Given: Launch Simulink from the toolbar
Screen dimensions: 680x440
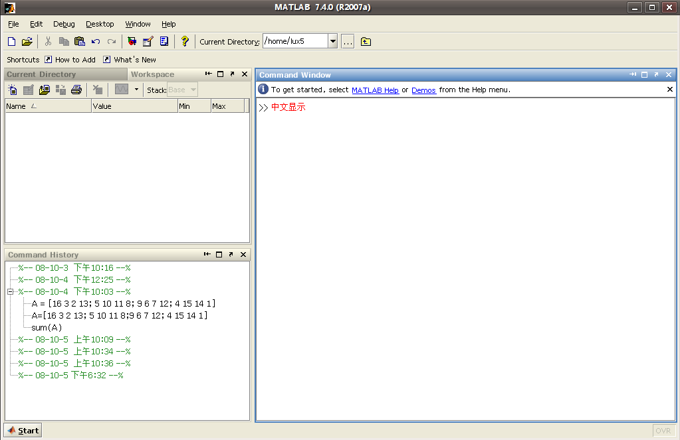Looking at the screenshot, I should (132, 42).
